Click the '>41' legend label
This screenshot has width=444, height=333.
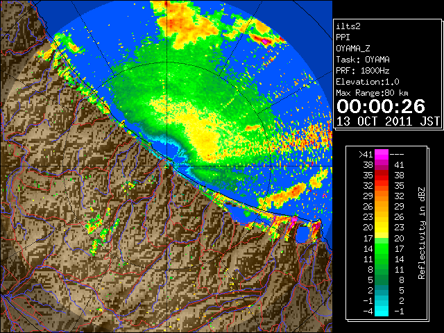click(x=366, y=154)
